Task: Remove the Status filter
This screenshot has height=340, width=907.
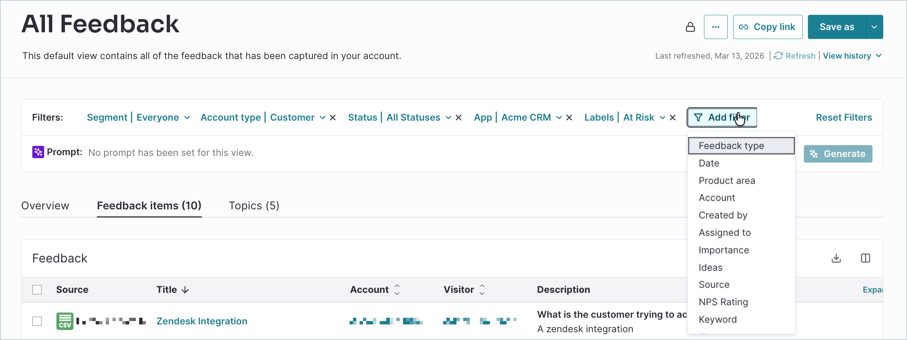Action: [459, 118]
